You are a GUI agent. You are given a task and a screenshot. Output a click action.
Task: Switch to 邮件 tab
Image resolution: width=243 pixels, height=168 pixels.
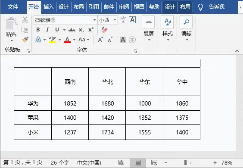[x=109, y=7]
